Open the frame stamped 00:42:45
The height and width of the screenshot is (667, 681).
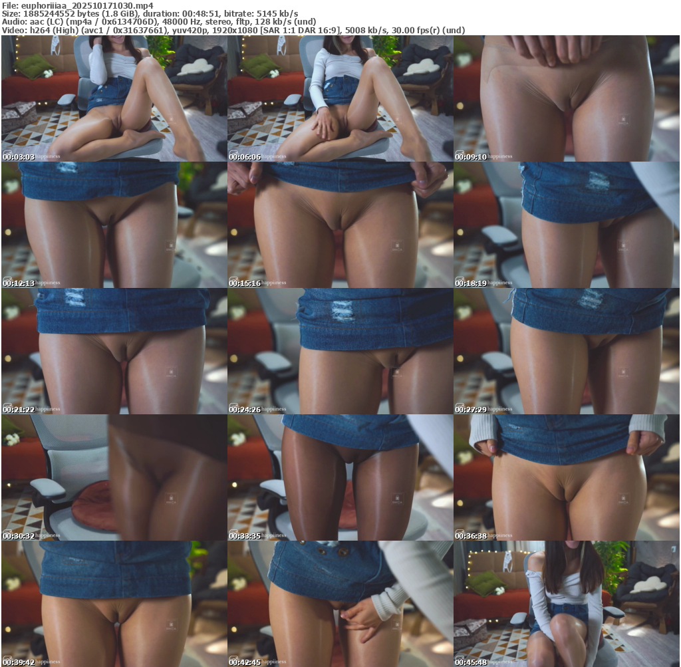coord(340,604)
